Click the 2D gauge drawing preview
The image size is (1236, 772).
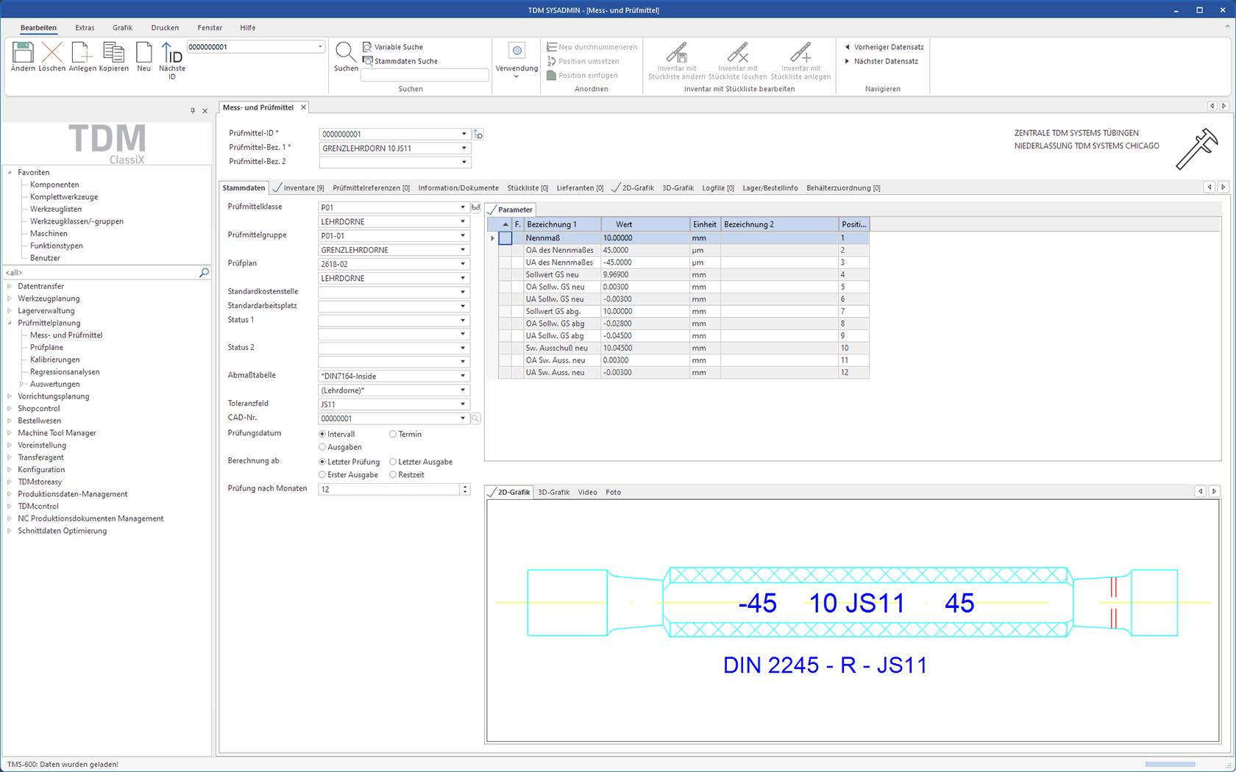coord(852,620)
